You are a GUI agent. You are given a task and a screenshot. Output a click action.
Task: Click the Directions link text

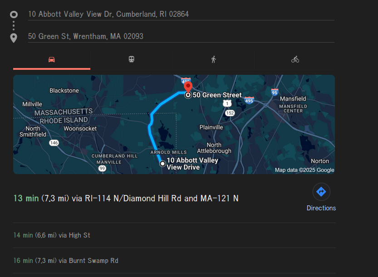point(321,208)
